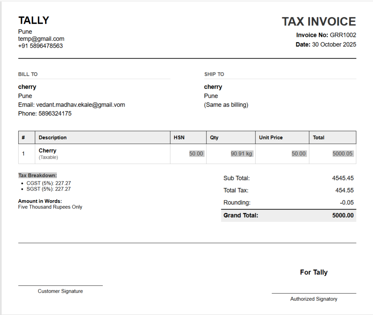Click company phone +91 5896478563
Image resolution: width=373 pixels, height=315 pixels.
(x=41, y=46)
